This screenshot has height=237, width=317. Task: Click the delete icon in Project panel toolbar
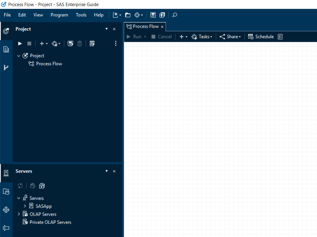[79, 43]
